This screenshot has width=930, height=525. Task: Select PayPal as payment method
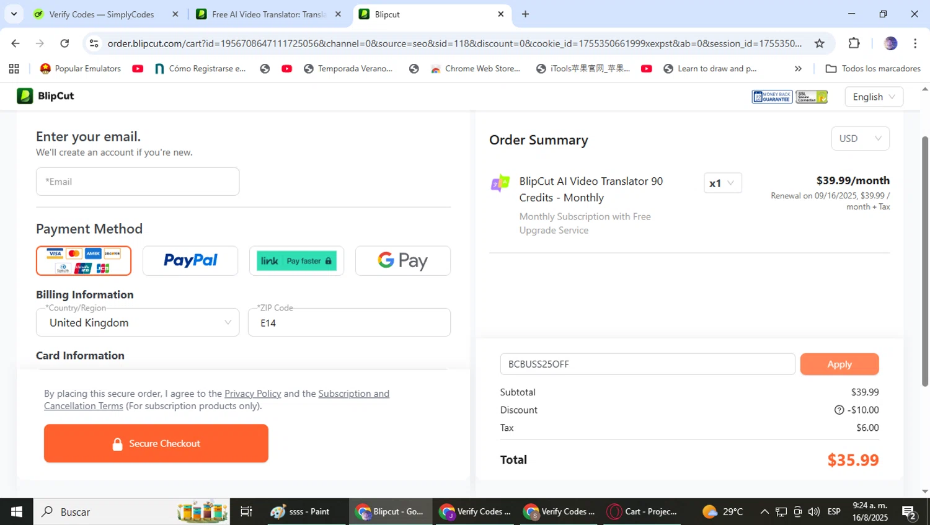click(190, 261)
